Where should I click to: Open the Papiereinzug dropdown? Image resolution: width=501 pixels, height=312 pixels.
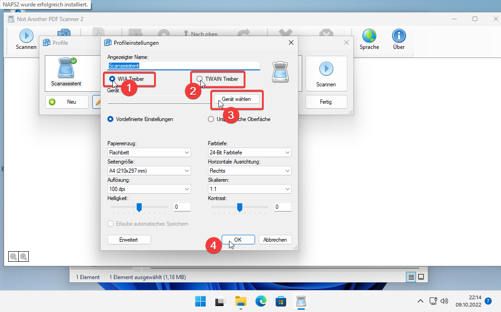(x=149, y=152)
